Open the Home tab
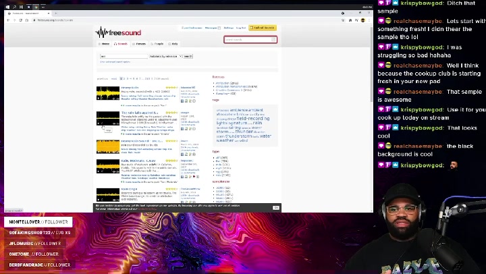The width and height of the screenshot is (486, 274). click(x=104, y=44)
